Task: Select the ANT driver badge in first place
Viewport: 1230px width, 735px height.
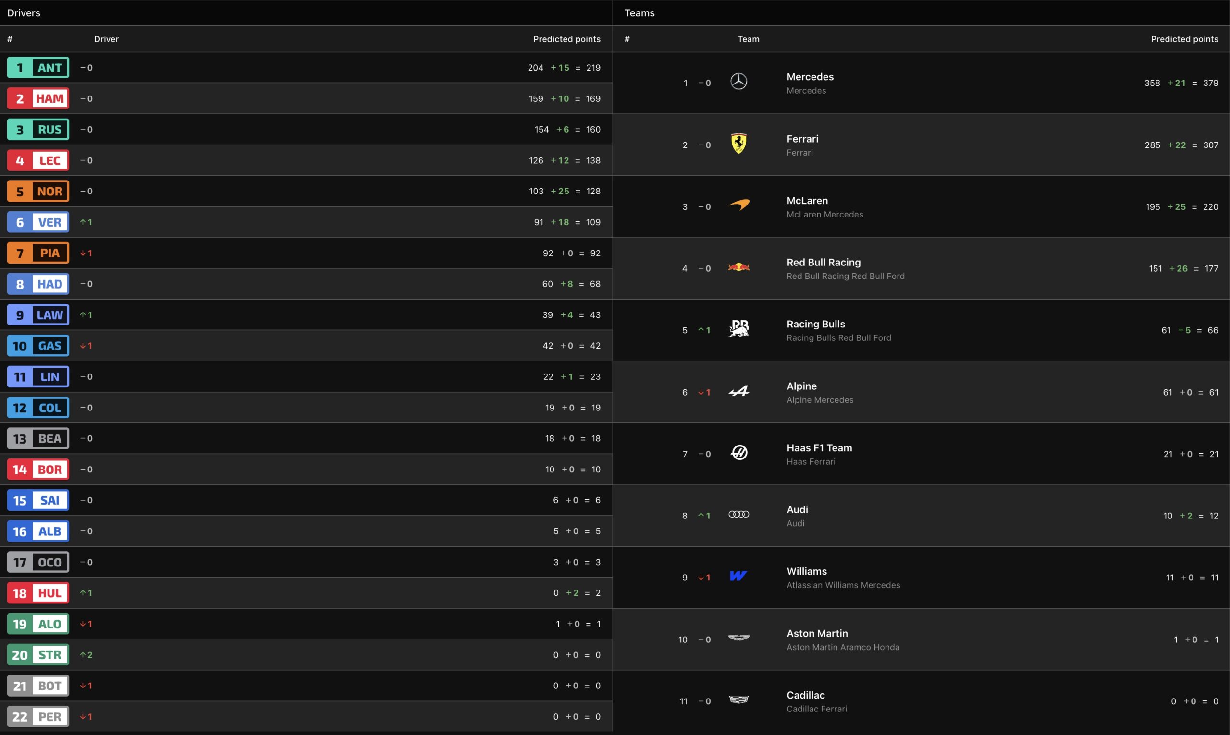Action: (38, 68)
